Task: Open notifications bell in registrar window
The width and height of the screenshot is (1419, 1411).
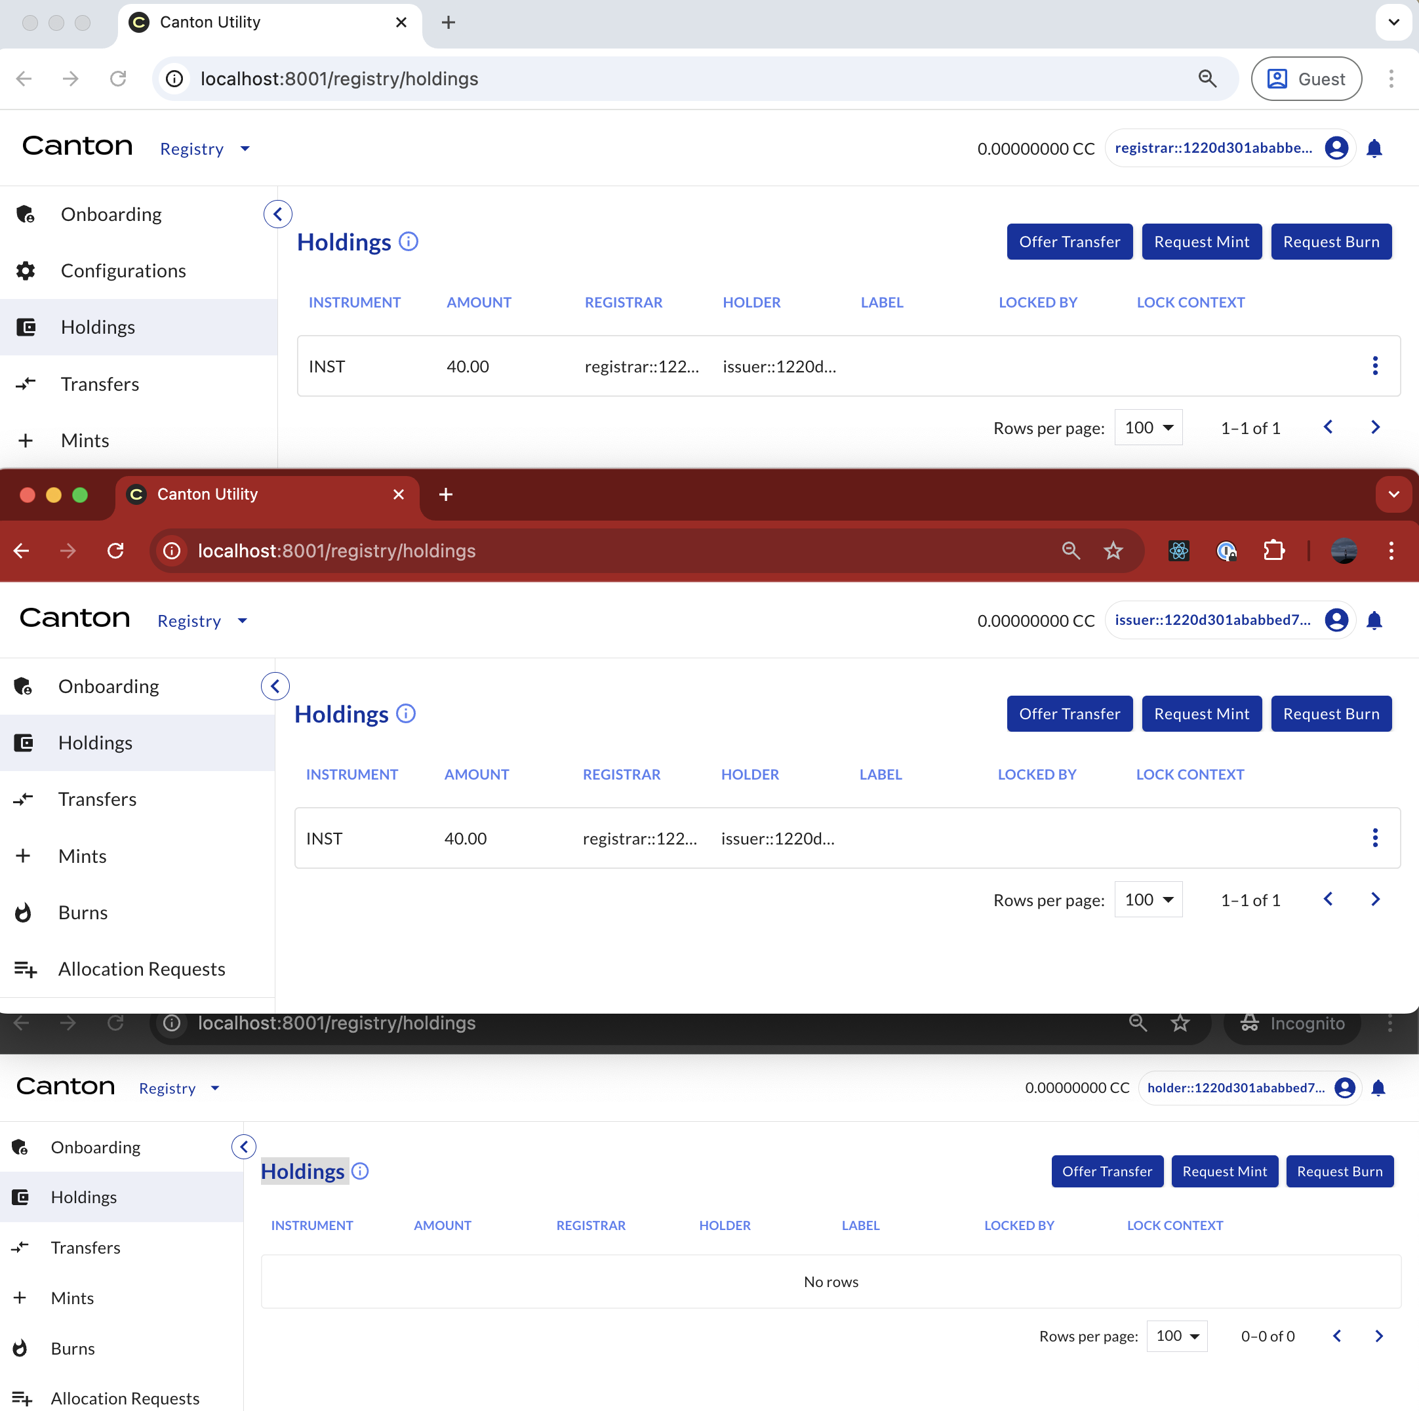Action: tap(1374, 148)
